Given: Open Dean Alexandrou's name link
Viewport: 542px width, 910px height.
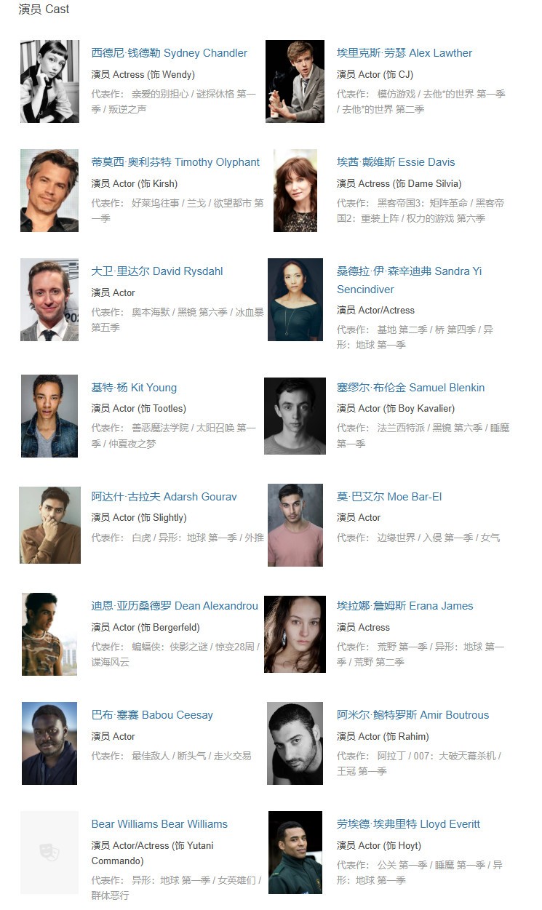Looking at the screenshot, I should [175, 606].
